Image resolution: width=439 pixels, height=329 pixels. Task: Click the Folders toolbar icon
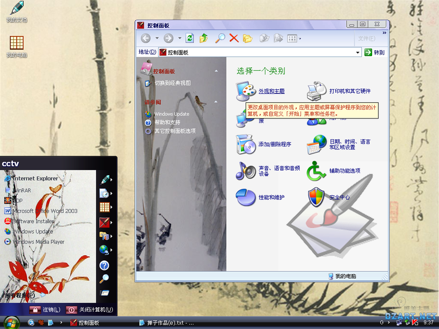pos(248,38)
